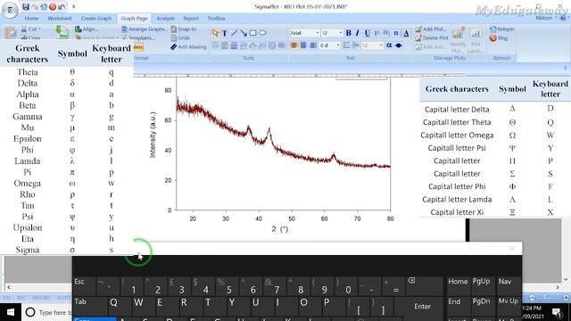Click the Align... button
Image resolution: width=571 pixels, height=321 pixels.
click(x=87, y=29)
